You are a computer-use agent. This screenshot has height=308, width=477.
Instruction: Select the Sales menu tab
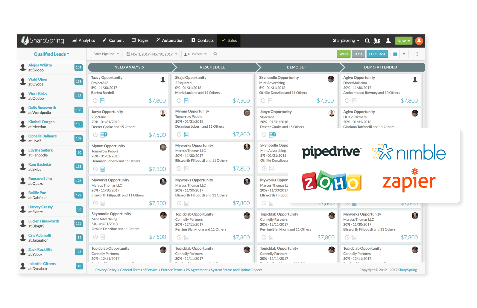pyautogui.click(x=229, y=41)
